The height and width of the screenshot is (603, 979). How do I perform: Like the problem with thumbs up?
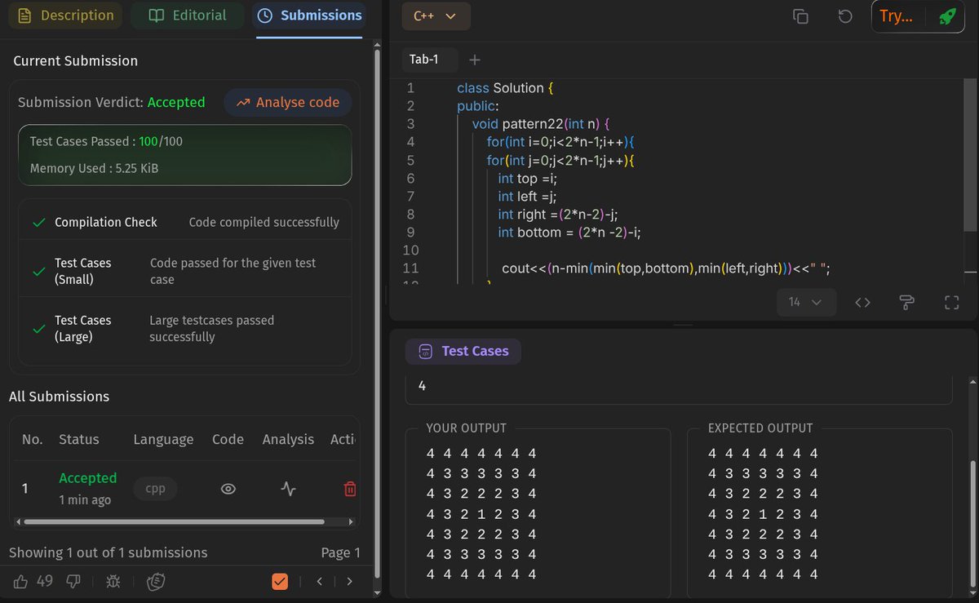[20, 581]
